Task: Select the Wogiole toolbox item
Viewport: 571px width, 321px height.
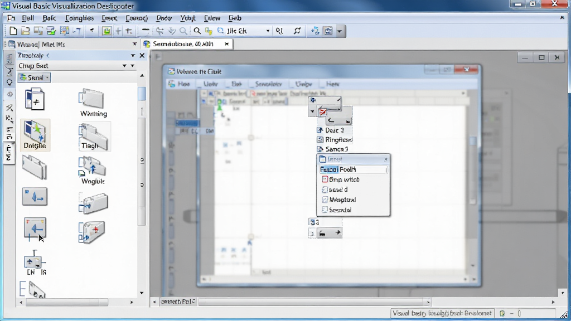Action: (93, 171)
